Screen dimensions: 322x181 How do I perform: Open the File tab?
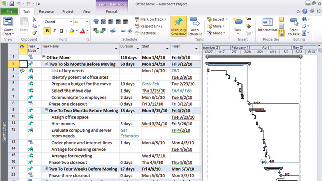click(x=9, y=11)
